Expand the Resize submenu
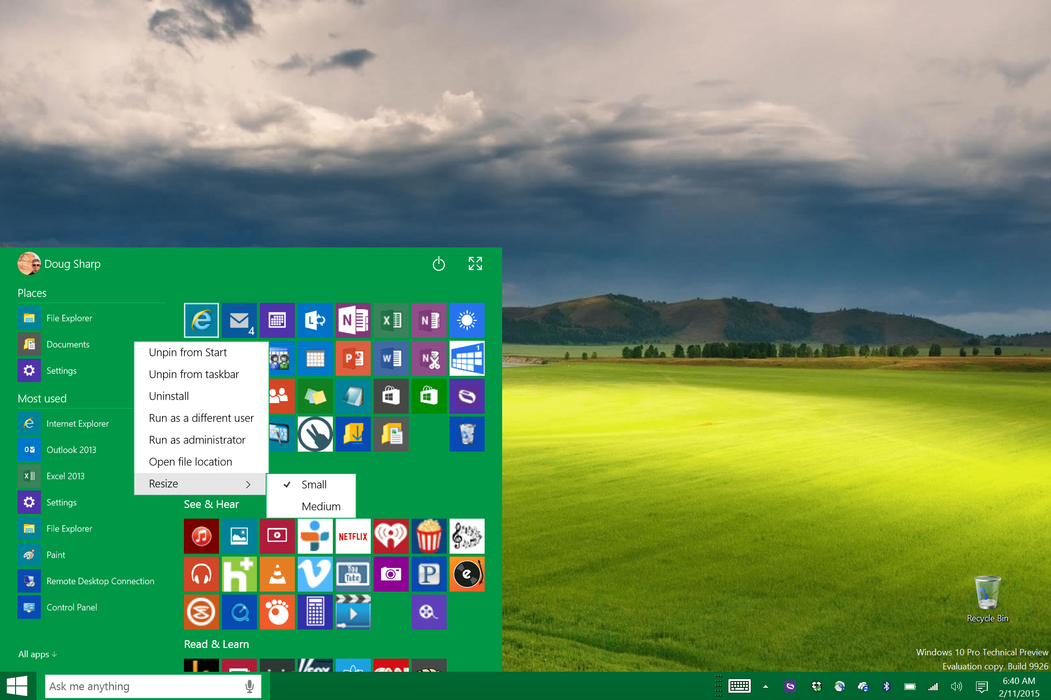1051x700 pixels. tap(200, 484)
